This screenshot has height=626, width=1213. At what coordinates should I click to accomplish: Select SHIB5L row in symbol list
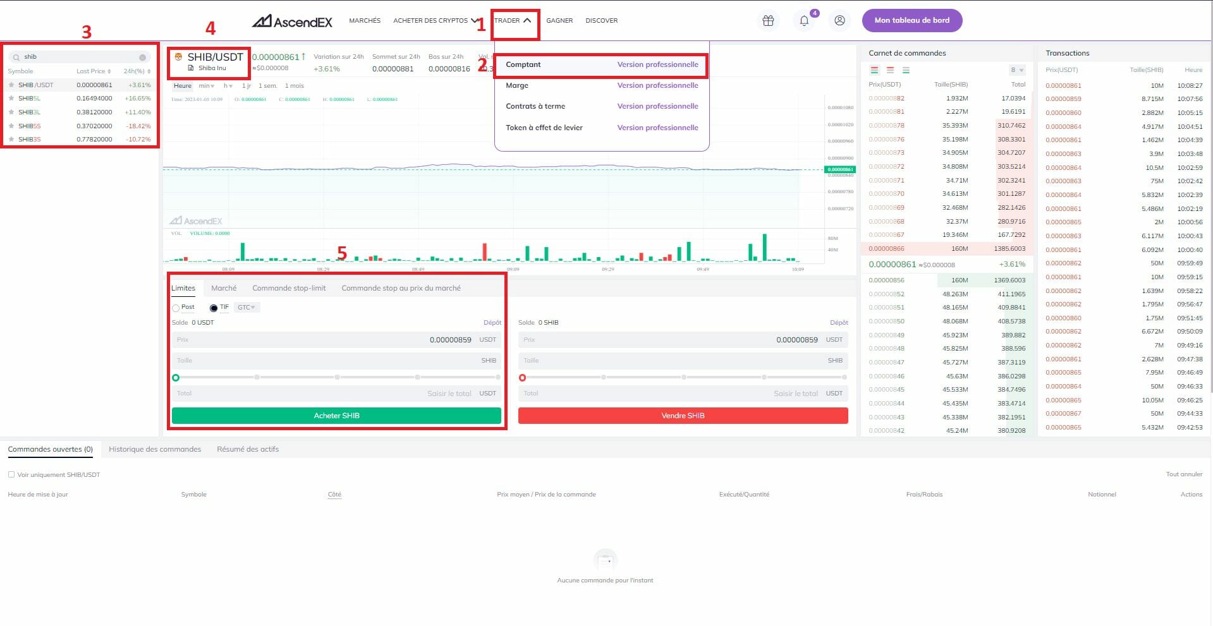(x=80, y=99)
